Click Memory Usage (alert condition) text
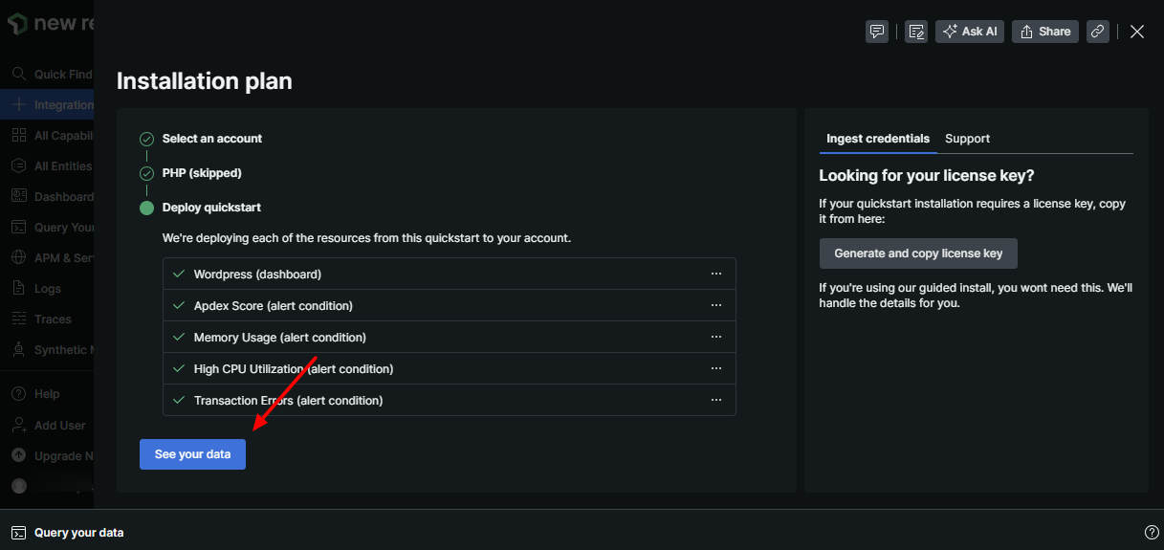Image resolution: width=1164 pixels, height=550 pixels. [x=280, y=338]
